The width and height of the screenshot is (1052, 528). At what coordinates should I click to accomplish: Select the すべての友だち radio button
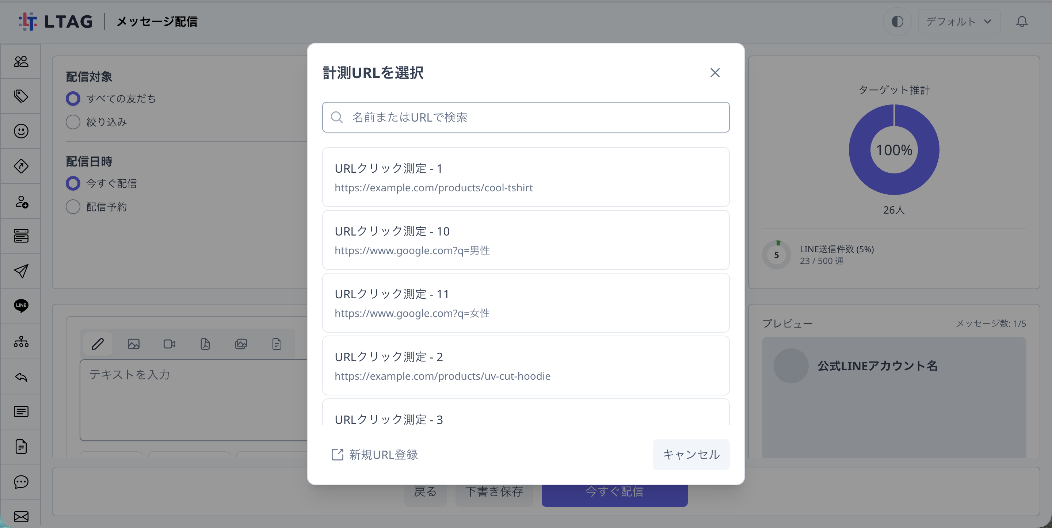(x=73, y=99)
